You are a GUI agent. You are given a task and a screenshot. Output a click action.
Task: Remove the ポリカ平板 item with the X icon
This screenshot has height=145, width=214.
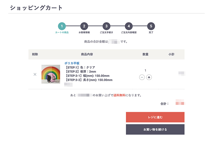pos(35,74)
